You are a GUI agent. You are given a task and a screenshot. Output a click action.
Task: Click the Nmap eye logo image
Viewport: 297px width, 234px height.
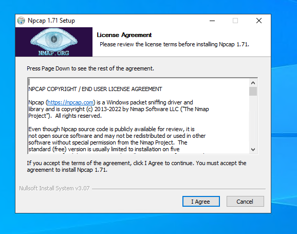pyautogui.click(x=54, y=42)
